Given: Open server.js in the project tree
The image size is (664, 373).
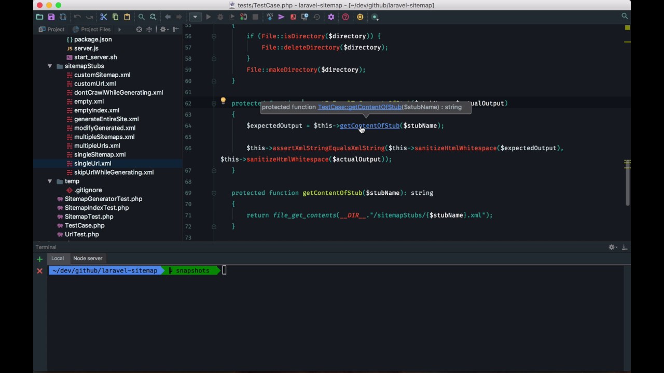Looking at the screenshot, I should 86,48.
